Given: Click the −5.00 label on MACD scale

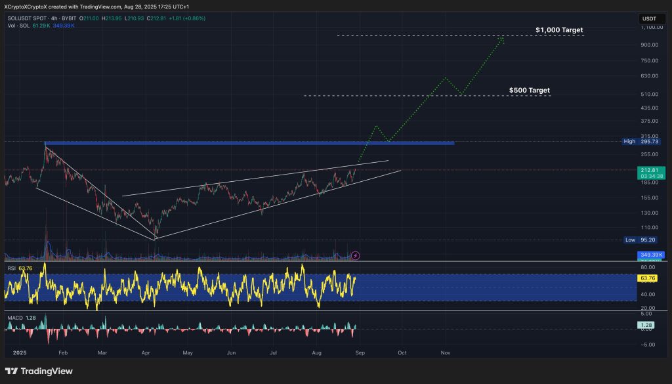Looking at the screenshot, I should pyautogui.click(x=646, y=345).
